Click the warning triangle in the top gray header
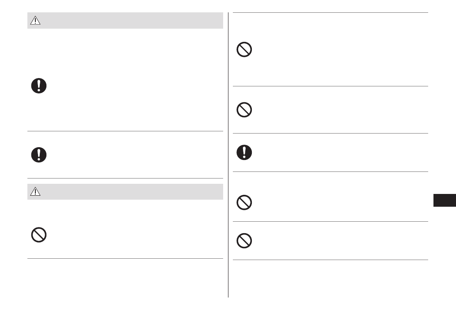456x320 pixels. pyautogui.click(x=35, y=21)
